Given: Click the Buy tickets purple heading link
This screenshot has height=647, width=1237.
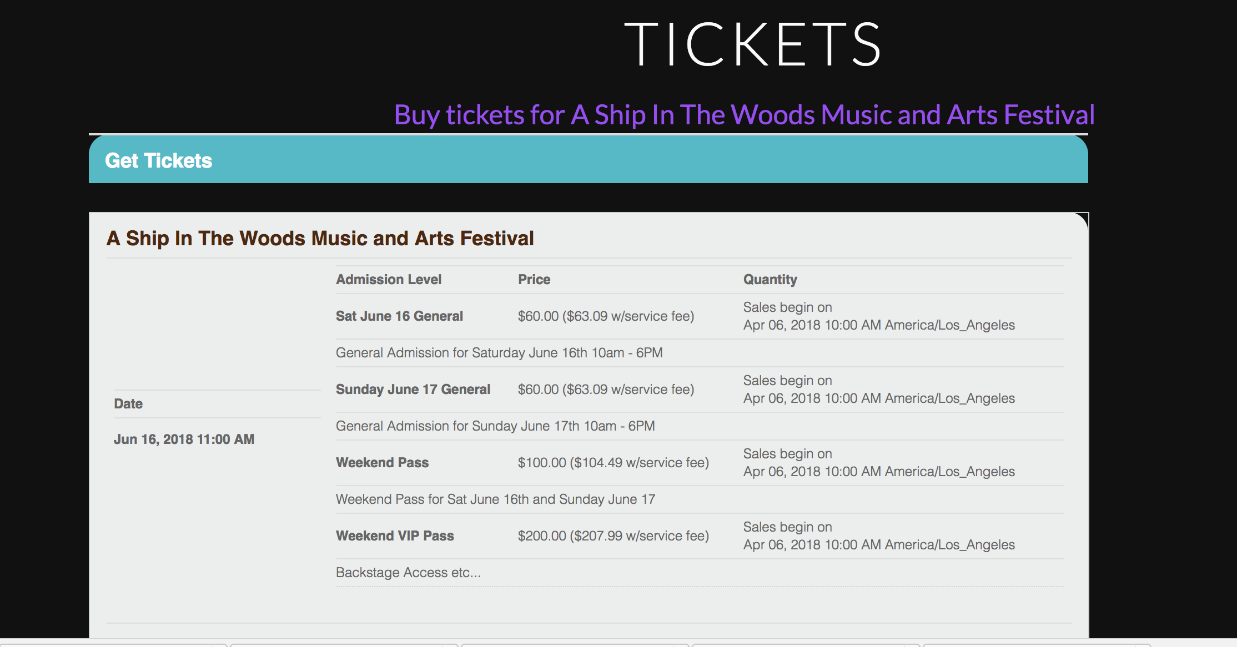Looking at the screenshot, I should click(744, 115).
